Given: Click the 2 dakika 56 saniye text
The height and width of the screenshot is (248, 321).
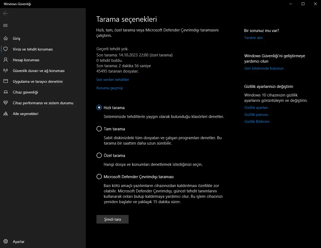Looking at the screenshot, I should tap(135, 66).
